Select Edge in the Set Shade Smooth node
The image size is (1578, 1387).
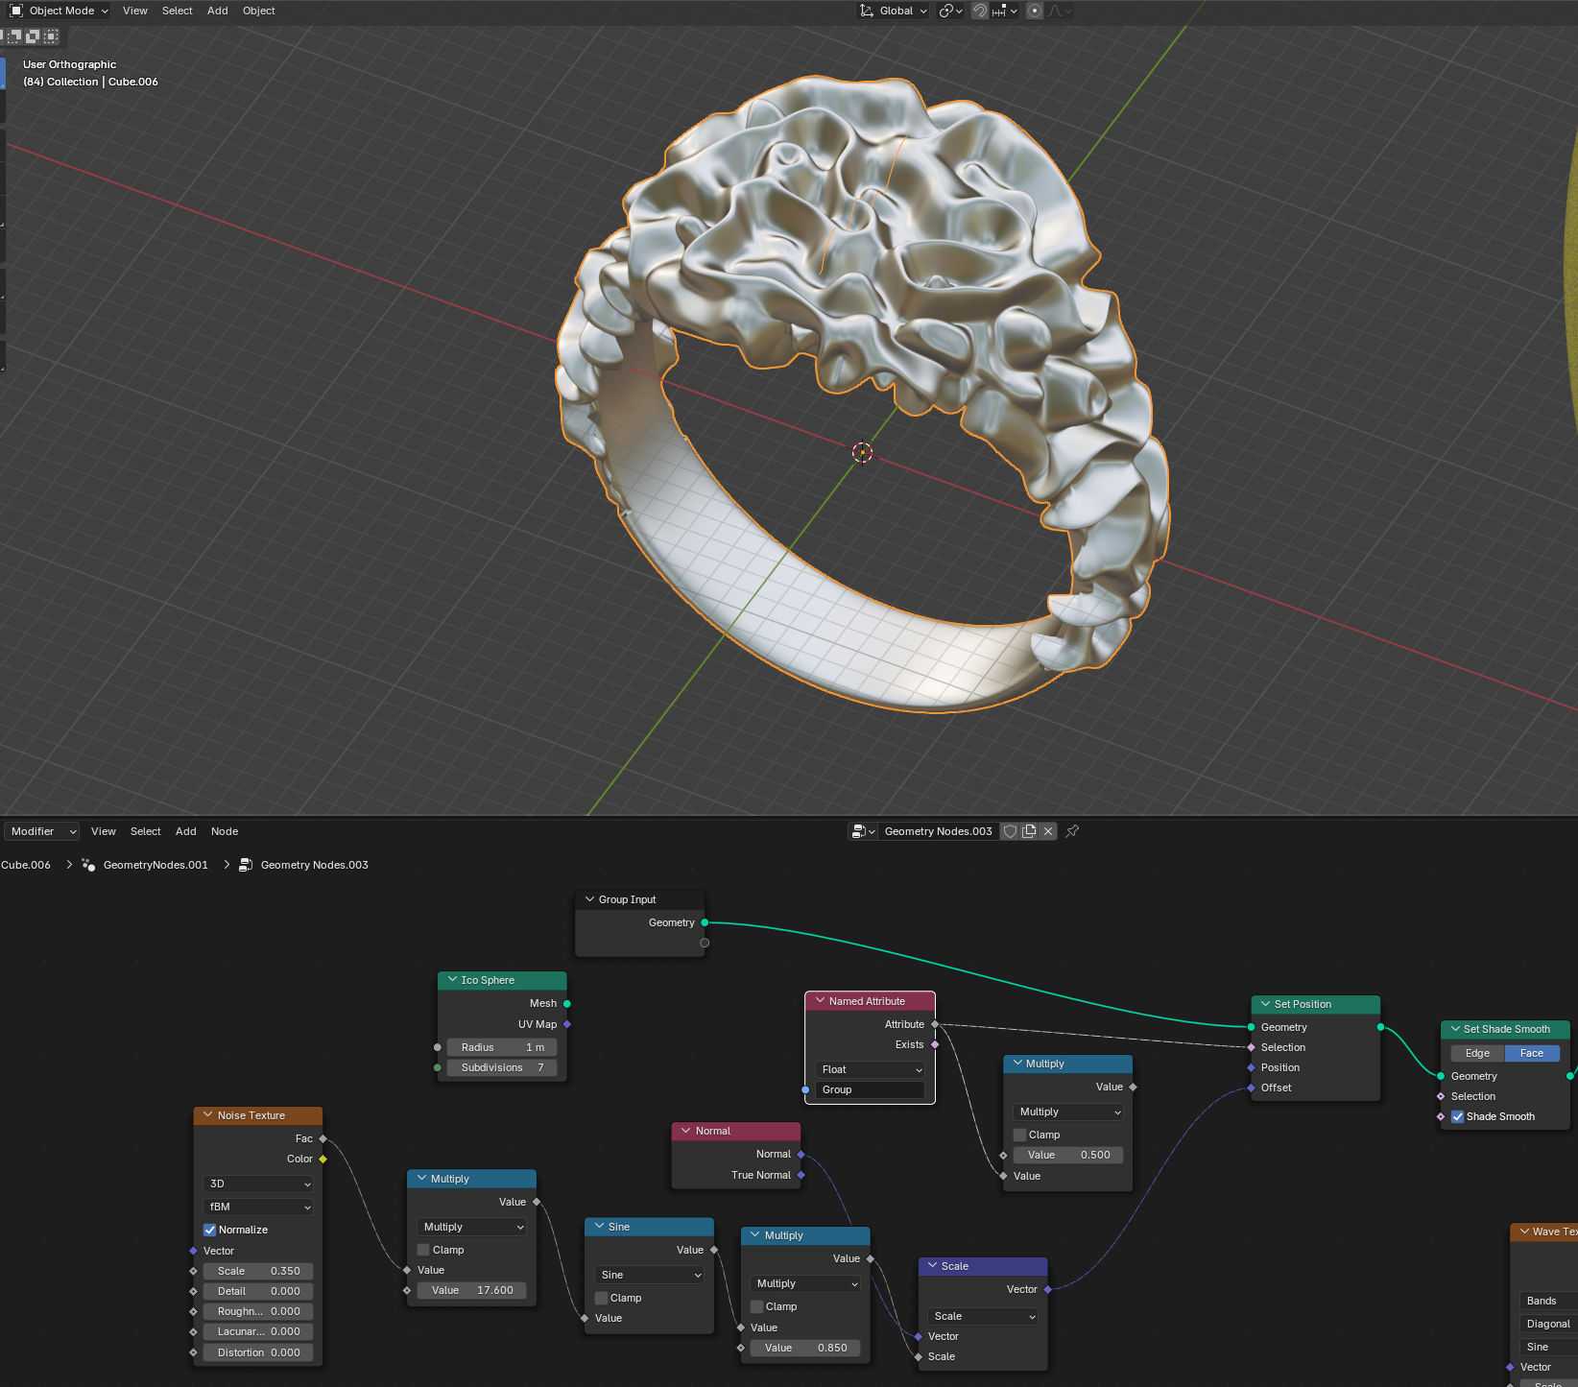[x=1477, y=1053]
